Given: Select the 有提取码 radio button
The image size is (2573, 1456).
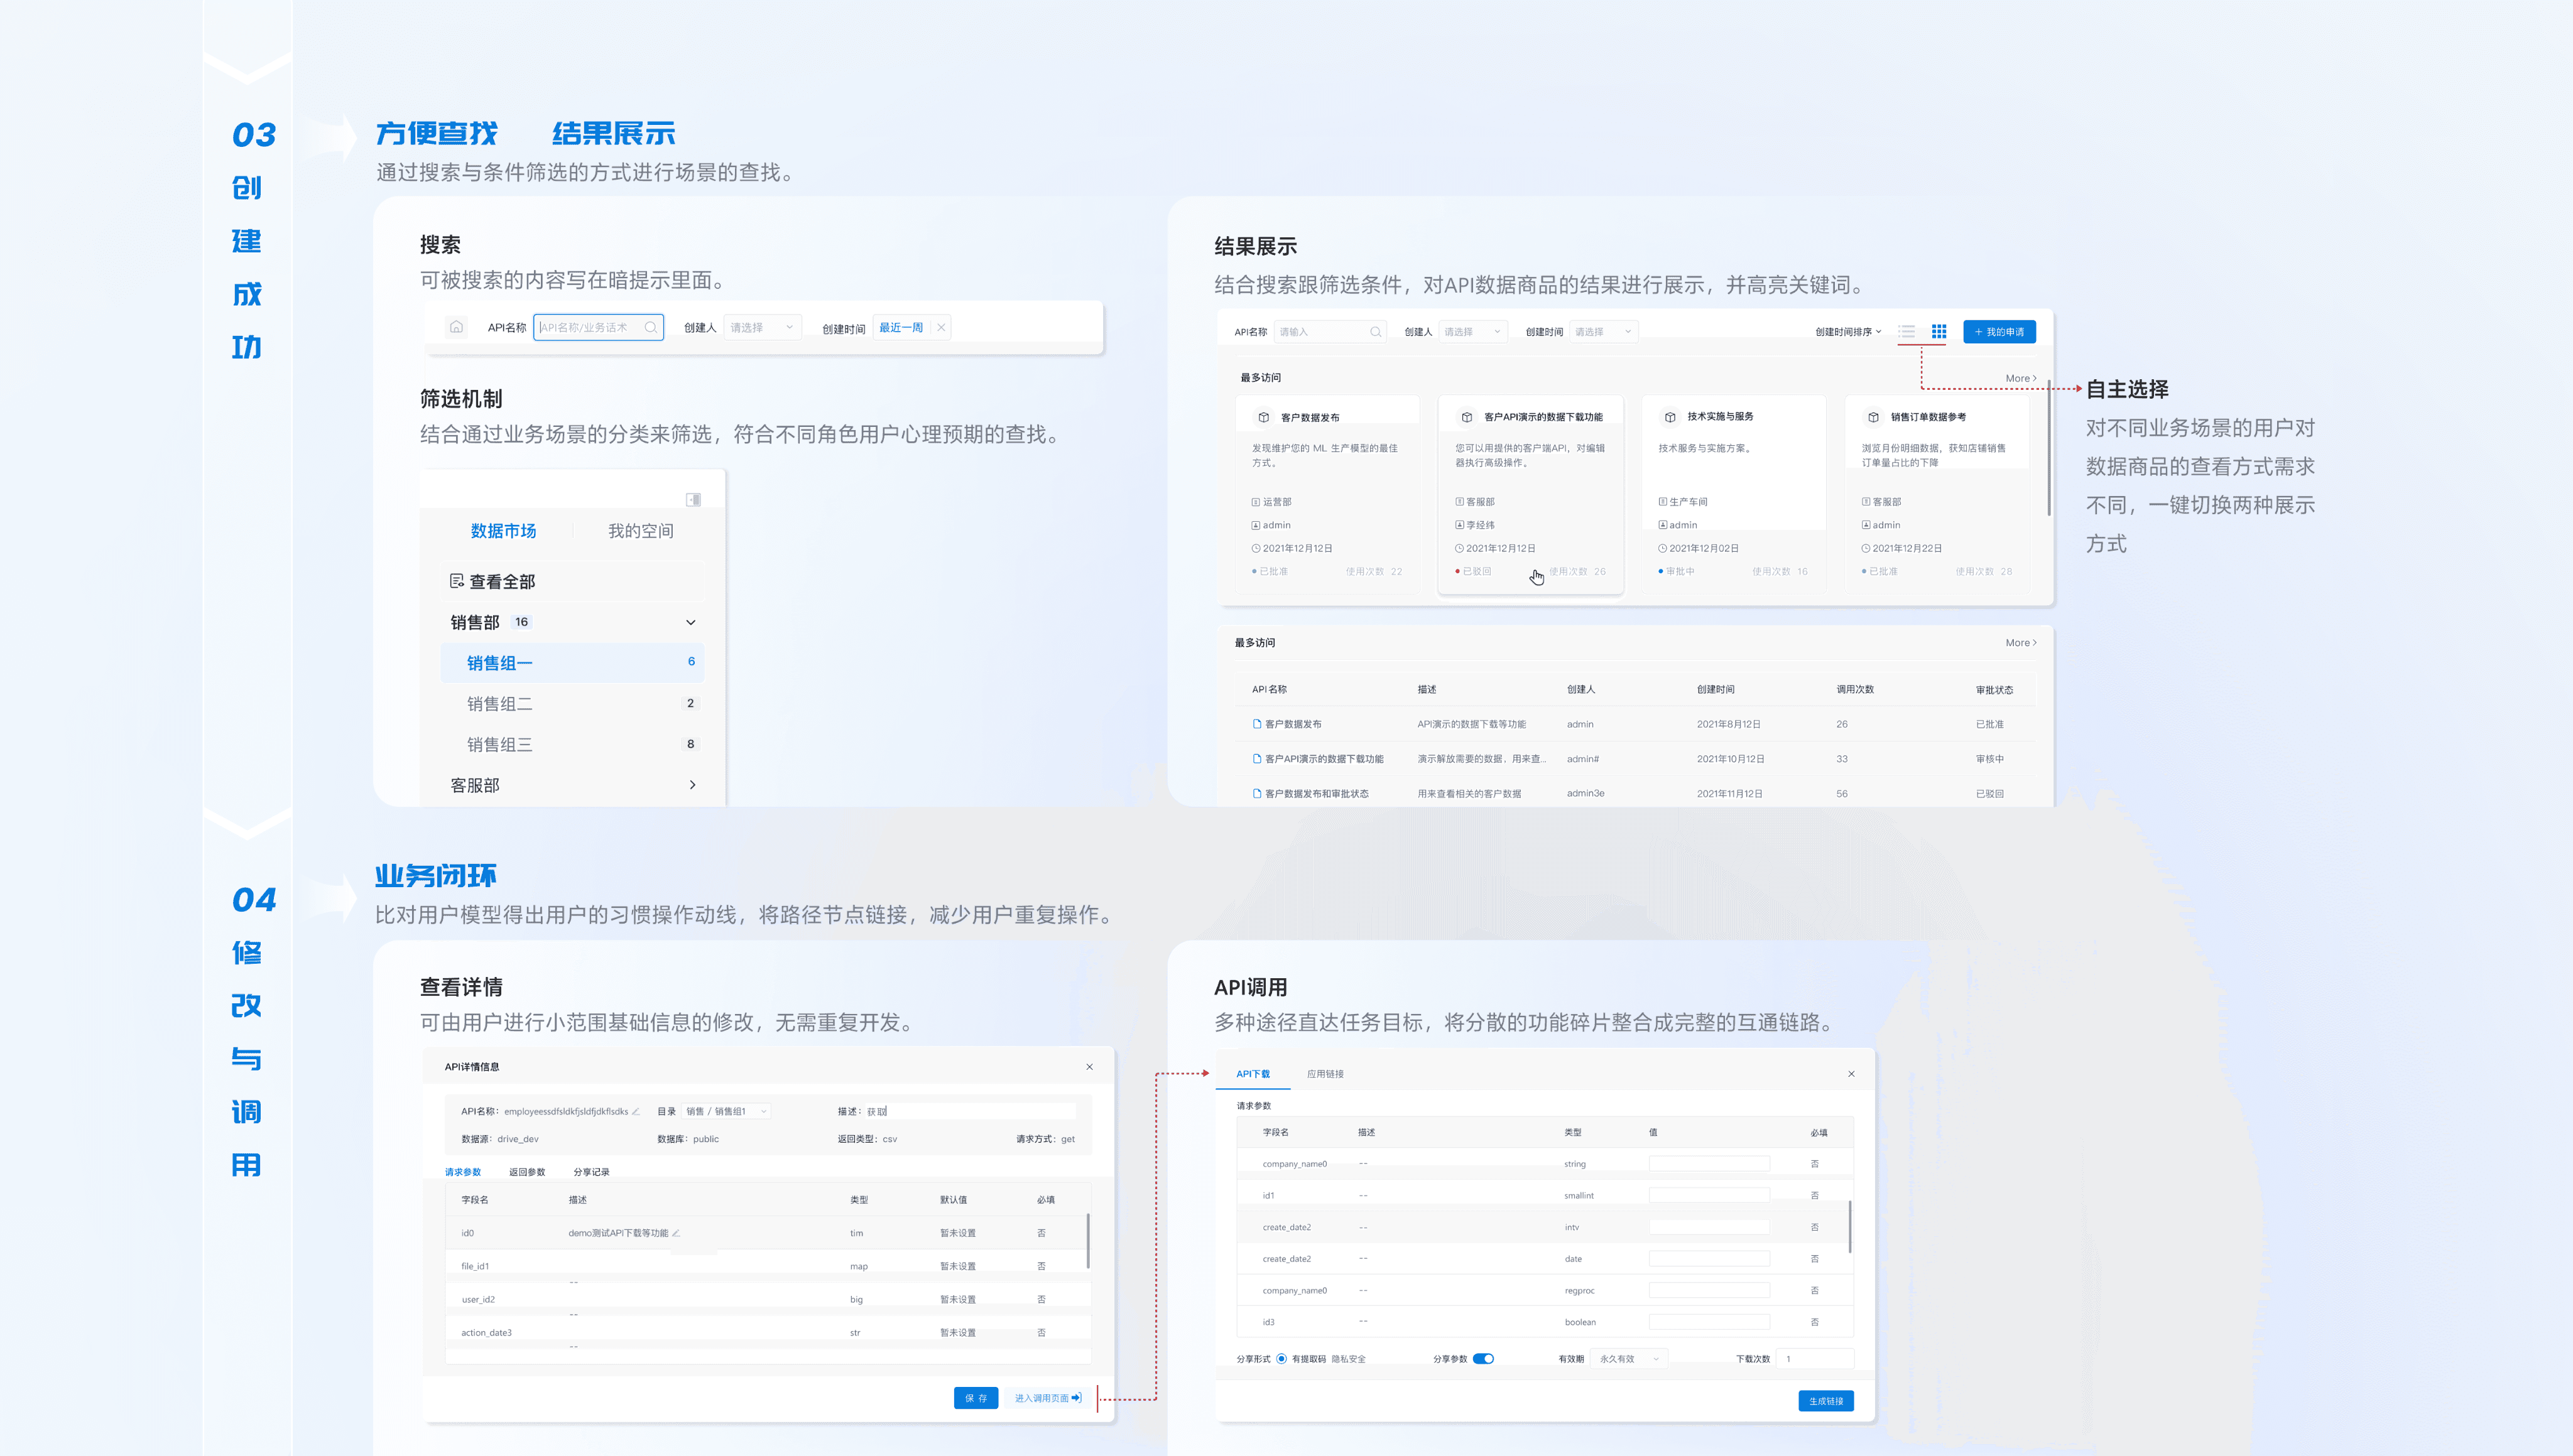Looking at the screenshot, I should (x=1281, y=1359).
